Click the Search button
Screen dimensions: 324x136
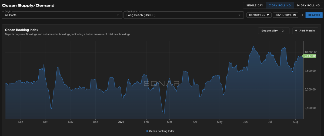[x=314, y=15]
